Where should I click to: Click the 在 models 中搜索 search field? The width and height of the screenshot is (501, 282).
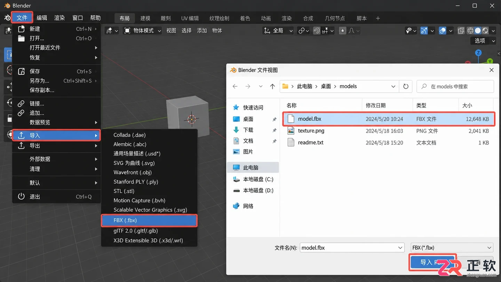click(455, 86)
